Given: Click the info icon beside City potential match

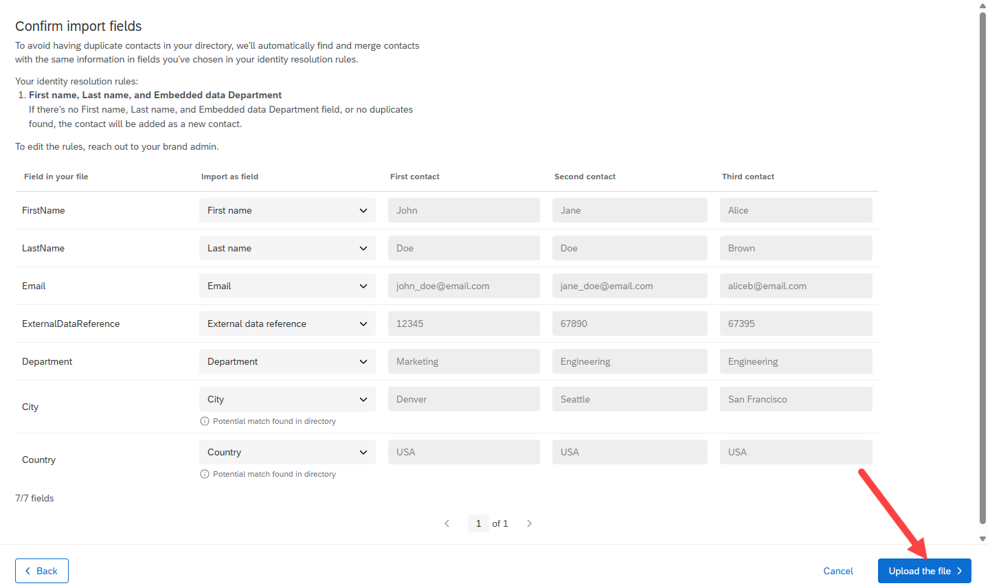Looking at the screenshot, I should tap(205, 421).
